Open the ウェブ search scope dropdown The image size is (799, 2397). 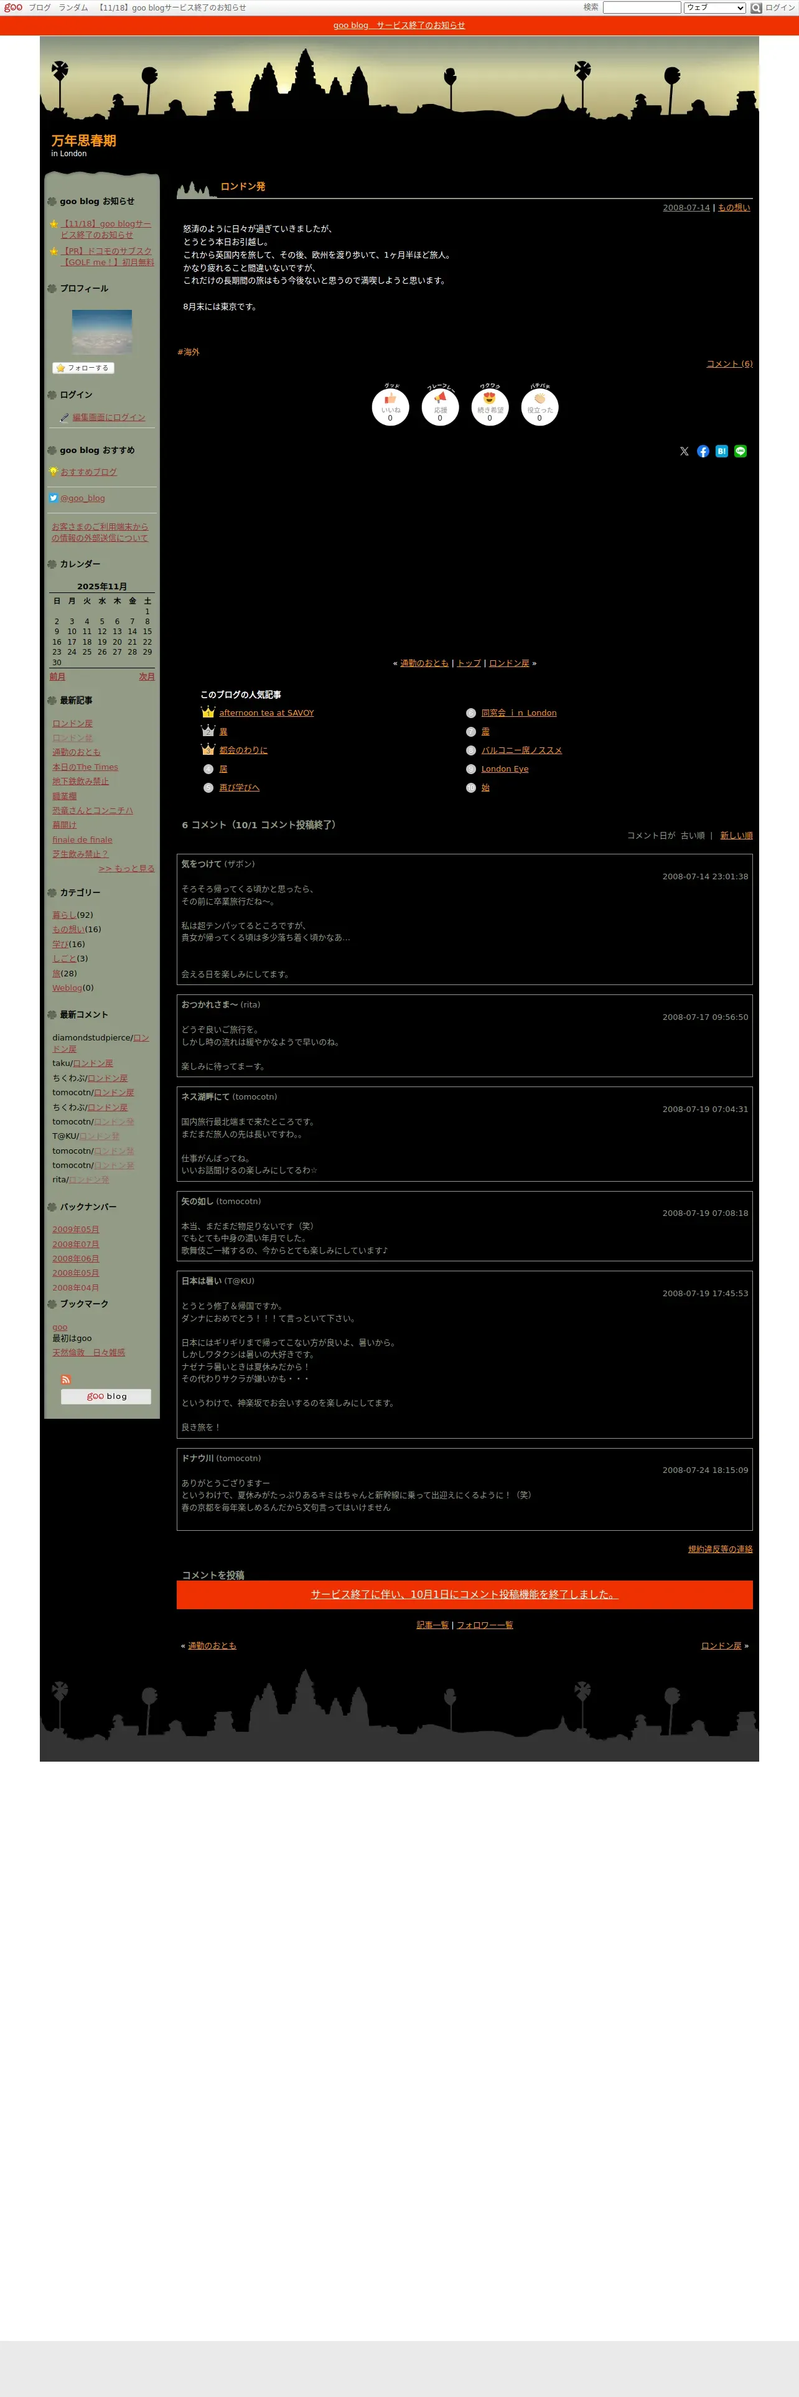(714, 7)
